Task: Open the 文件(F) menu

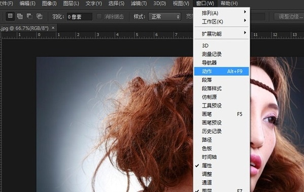Action: pos(7,3)
